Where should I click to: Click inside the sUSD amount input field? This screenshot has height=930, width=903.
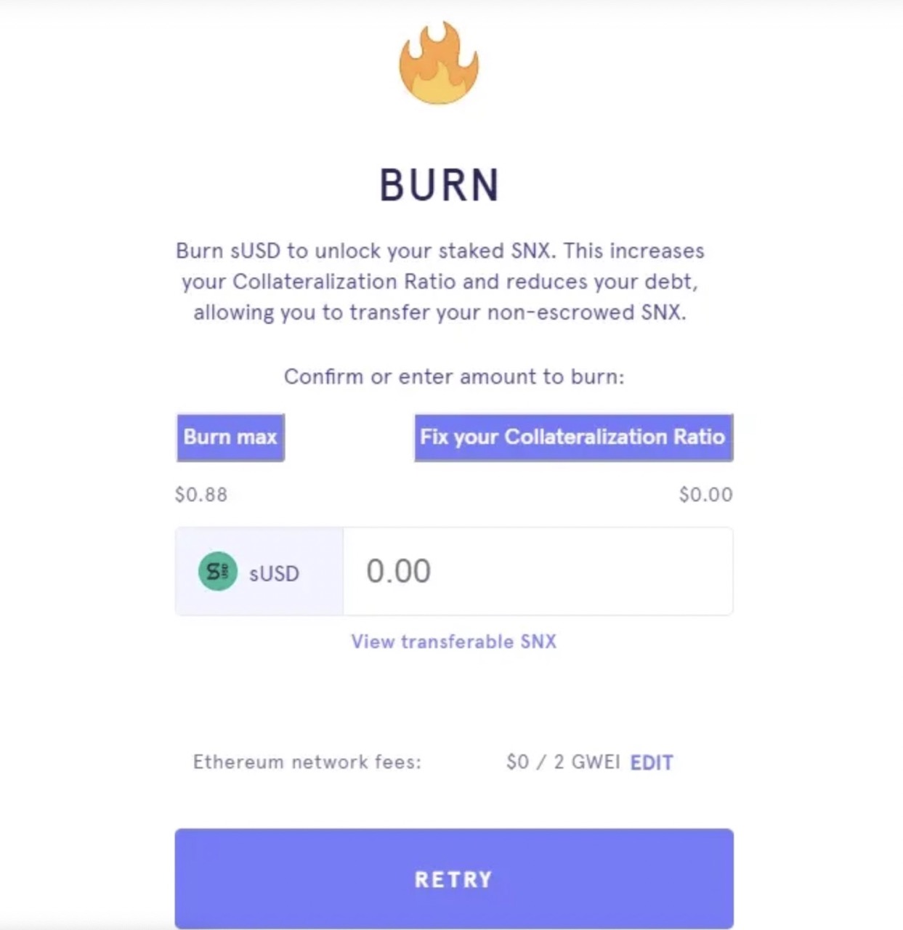(x=538, y=572)
